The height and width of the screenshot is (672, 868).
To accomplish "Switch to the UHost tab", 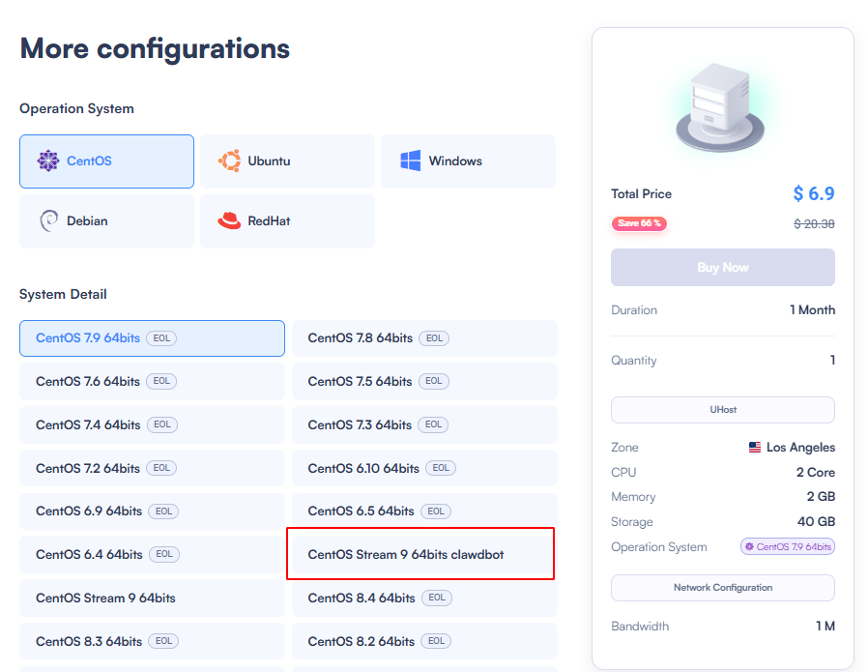I will 721,409.
